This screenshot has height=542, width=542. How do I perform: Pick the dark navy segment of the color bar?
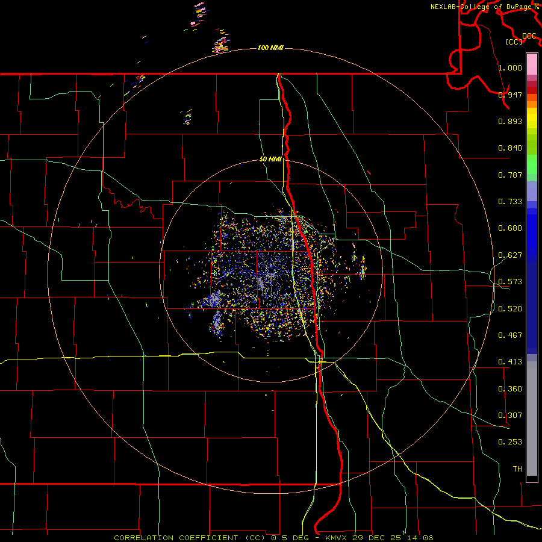(x=532, y=308)
